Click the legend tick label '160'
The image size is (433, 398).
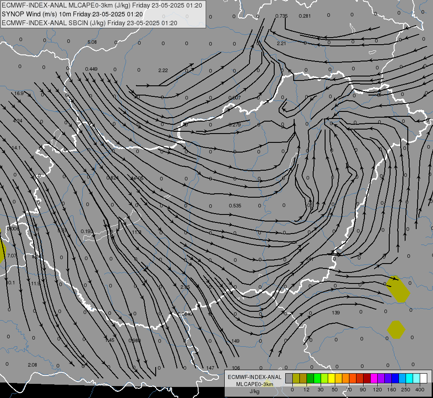(x=391, y=390)
